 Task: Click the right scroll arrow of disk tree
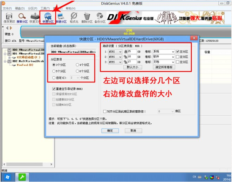pos(52,164)
